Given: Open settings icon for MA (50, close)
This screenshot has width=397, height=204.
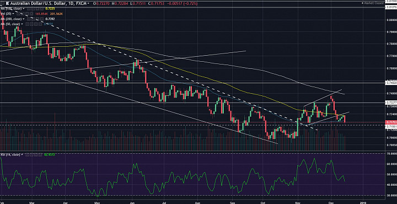Looking at the screenshot, I should click(x=31, y=24).
